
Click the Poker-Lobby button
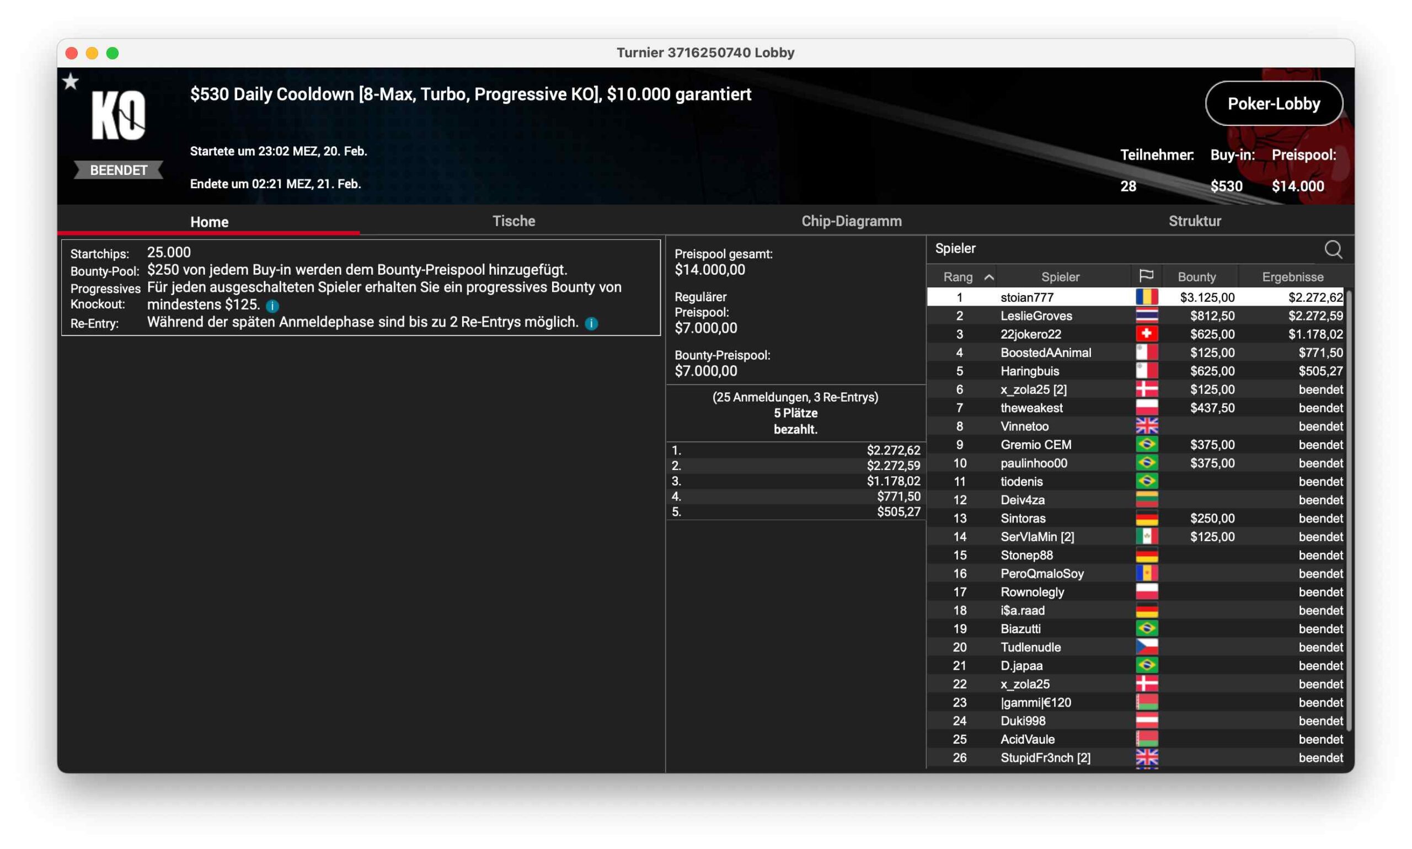[x=1274, y=104]
